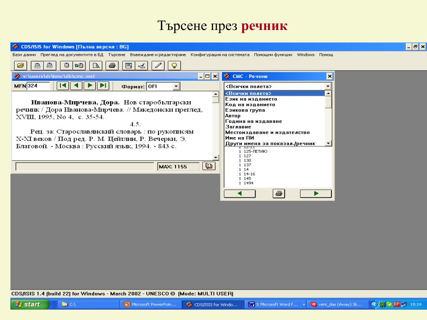Image resolution: width=427 pixels, height=320 pixels.
Task: Show next dictionary terms with right arrow button
Action: pyautogui.click(x=316, y=193)
